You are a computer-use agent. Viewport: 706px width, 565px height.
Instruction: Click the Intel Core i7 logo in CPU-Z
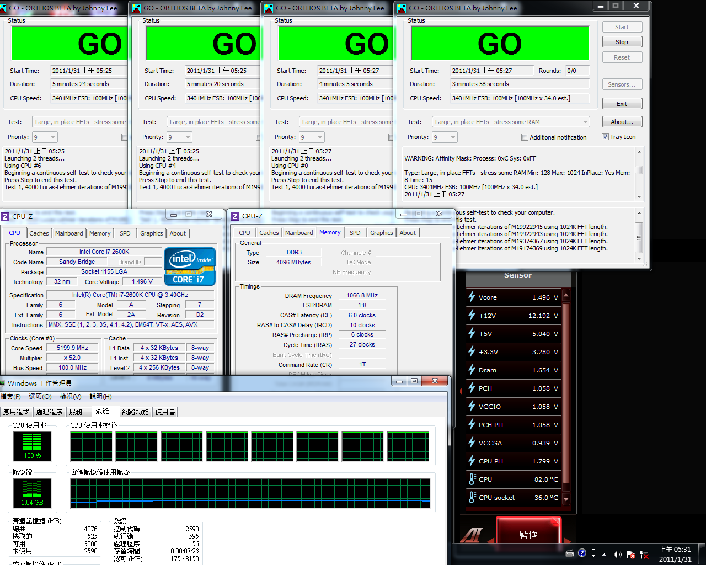[190, 266]
